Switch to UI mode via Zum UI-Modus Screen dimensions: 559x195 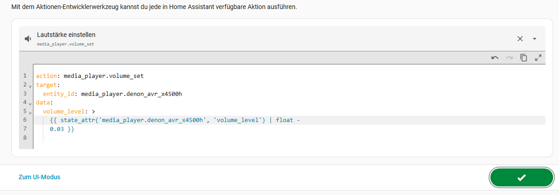click(39, 177)
